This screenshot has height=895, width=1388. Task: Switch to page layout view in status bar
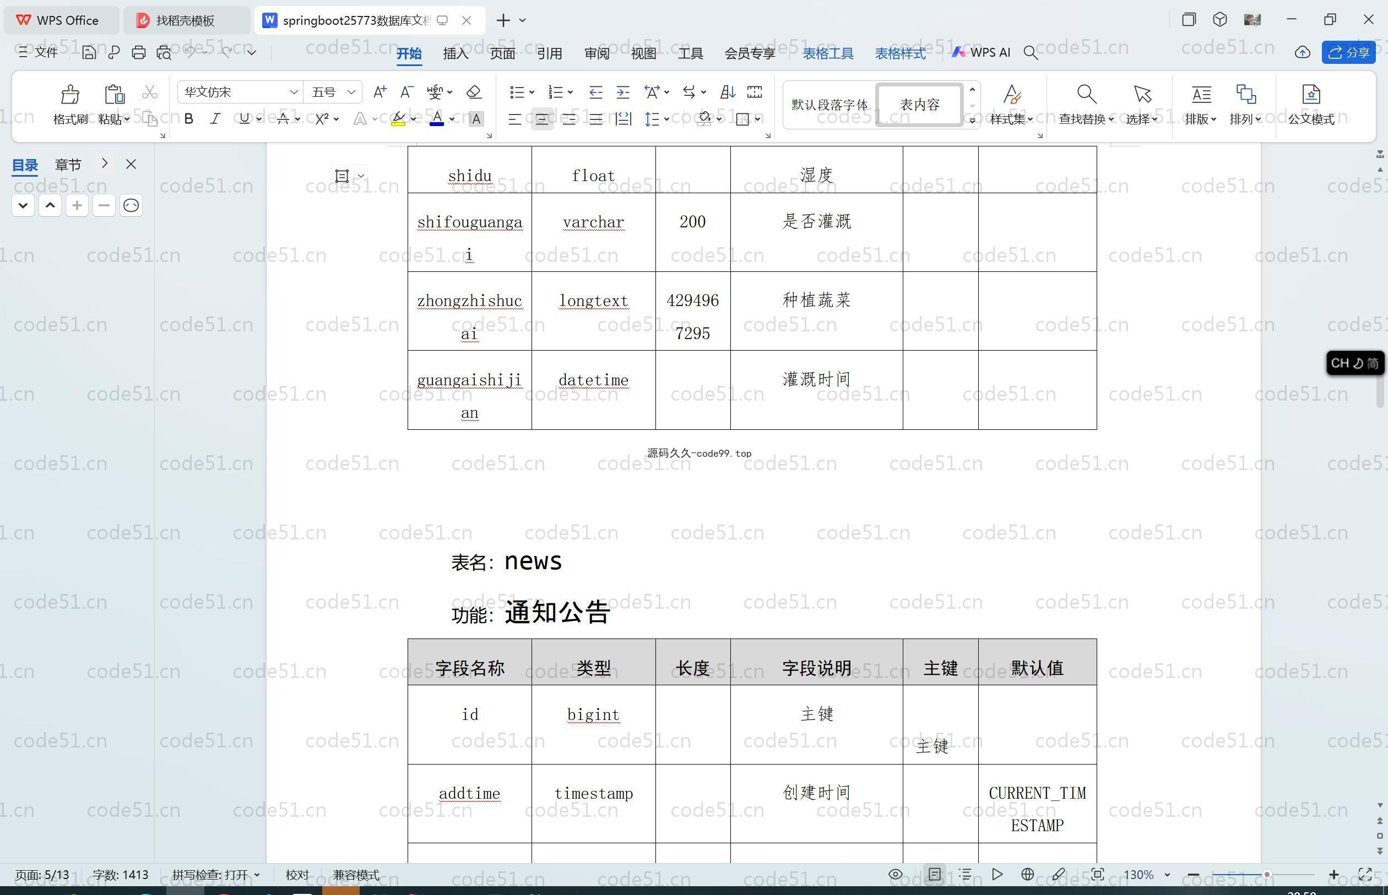tap(935, 874)
